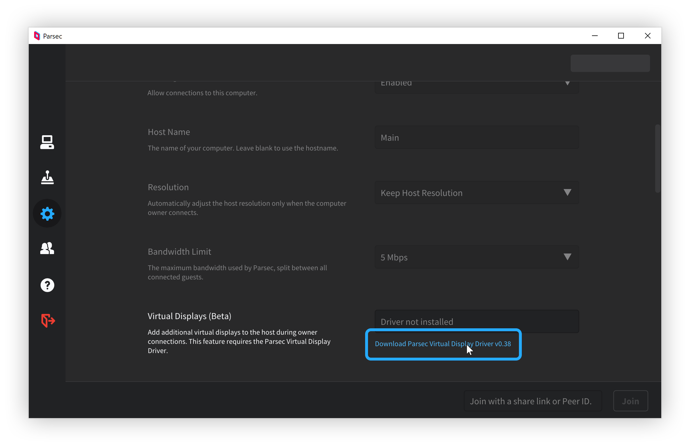Click the Host Name field showing Main
690x446 pixels.
[476, 138]
